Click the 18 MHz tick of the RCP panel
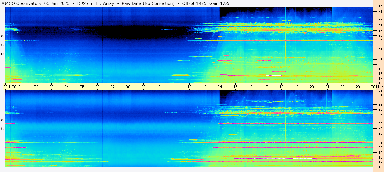This screenshot has height=172, width=384. tap(380, 74)
